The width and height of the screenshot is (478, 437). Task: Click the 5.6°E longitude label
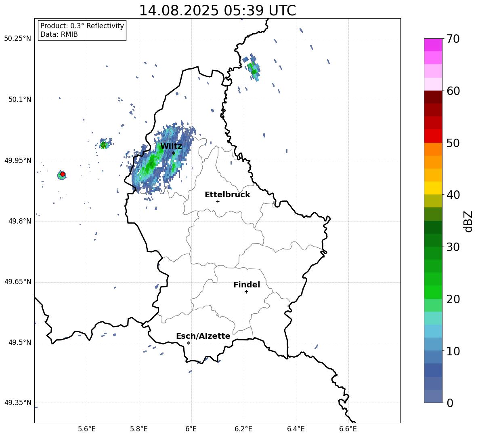click(x=87, y=429)
